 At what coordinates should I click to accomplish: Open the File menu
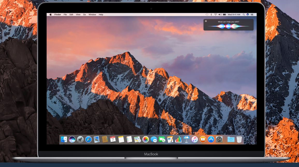tap(65, 14)
